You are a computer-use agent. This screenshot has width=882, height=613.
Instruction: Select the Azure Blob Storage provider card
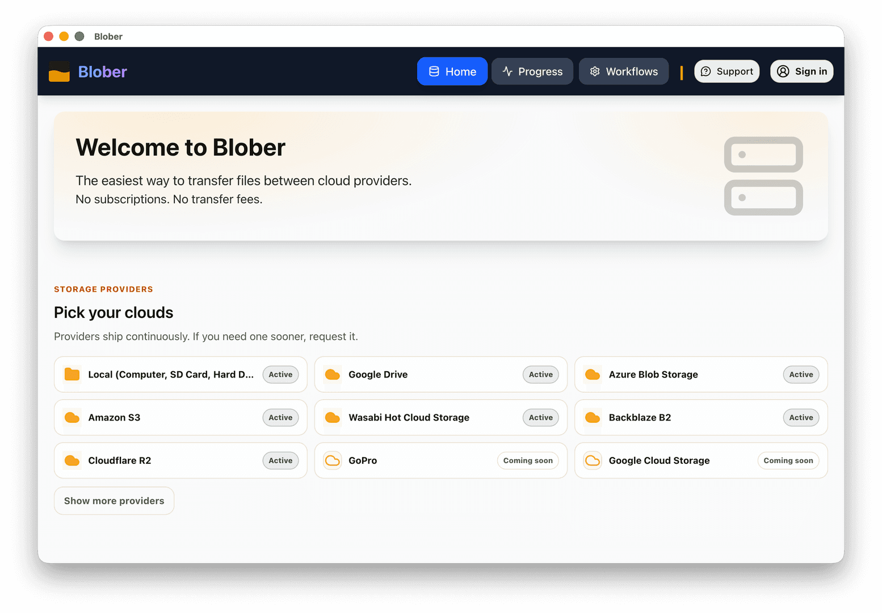(x=701, y=374)
